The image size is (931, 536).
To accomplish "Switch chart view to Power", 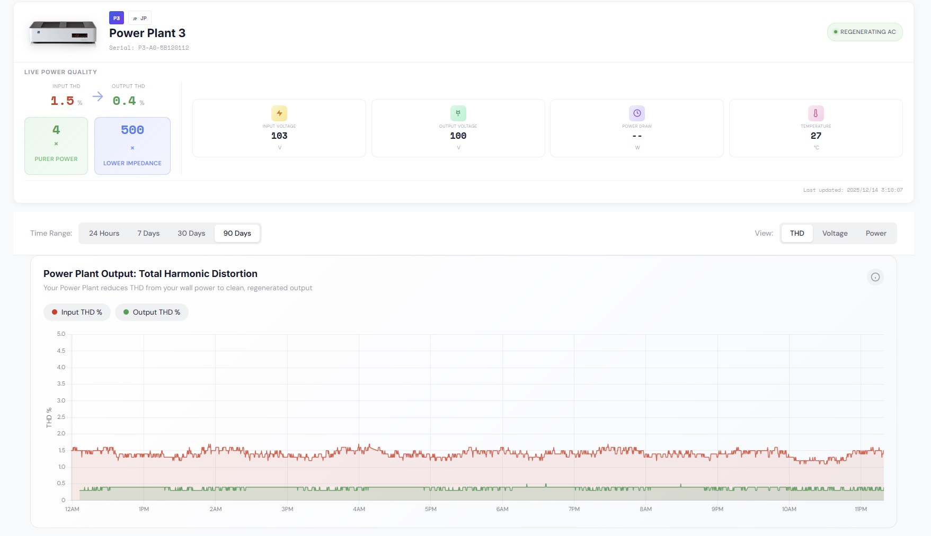I will (875, 234).
